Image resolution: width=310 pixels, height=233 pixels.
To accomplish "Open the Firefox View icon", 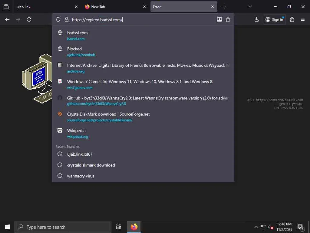I will coord(6,7).
